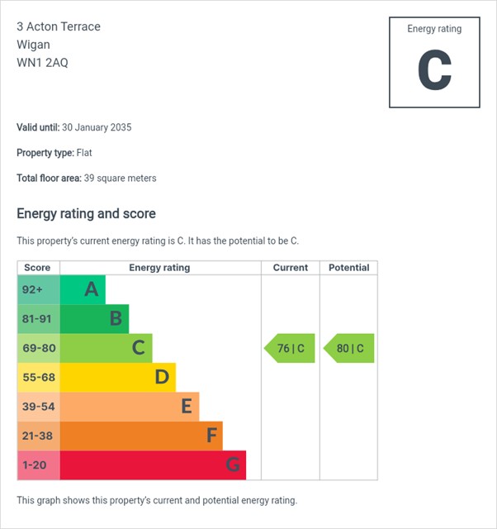The width and height of the screenshot is (497, 529).
Task: Select the 1-20 score cell
Action: 38,465
